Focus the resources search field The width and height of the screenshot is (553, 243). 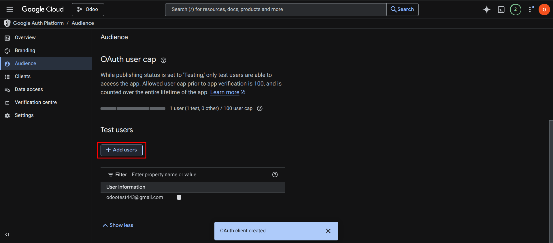(276, 10)
